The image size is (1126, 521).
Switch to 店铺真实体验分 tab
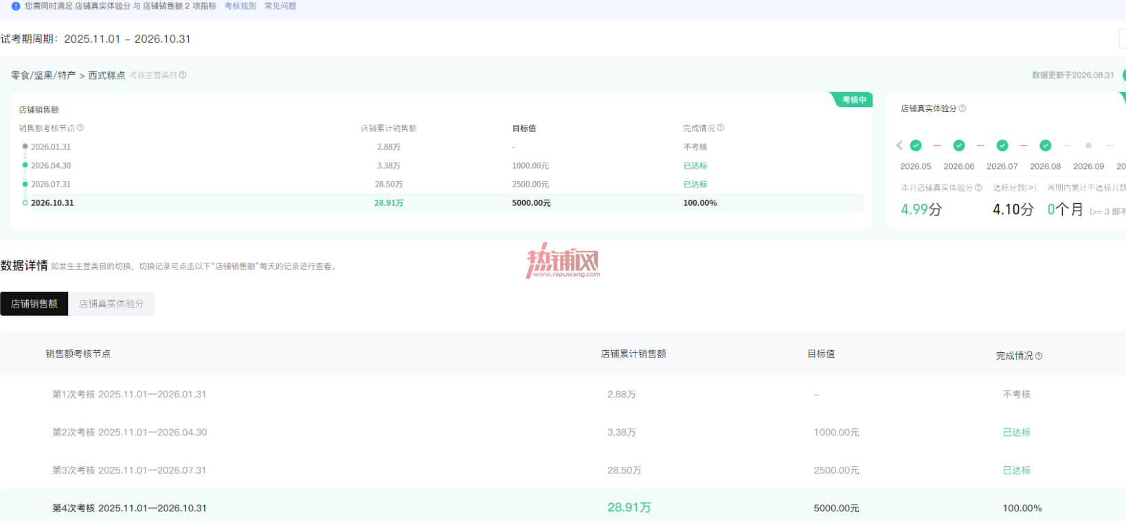(111, 303)
